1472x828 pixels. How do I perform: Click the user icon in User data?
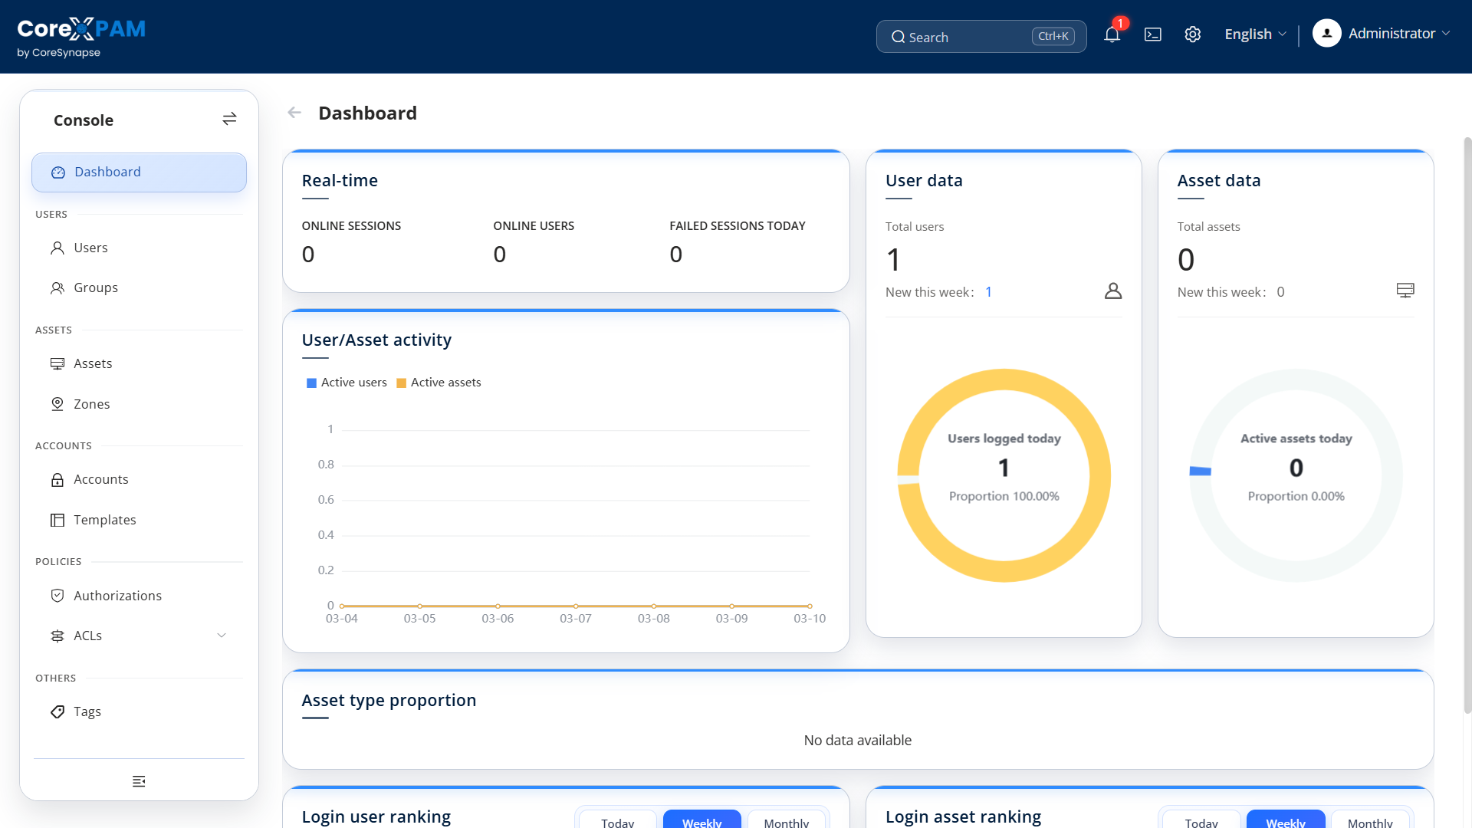(x=1113, y=291)
